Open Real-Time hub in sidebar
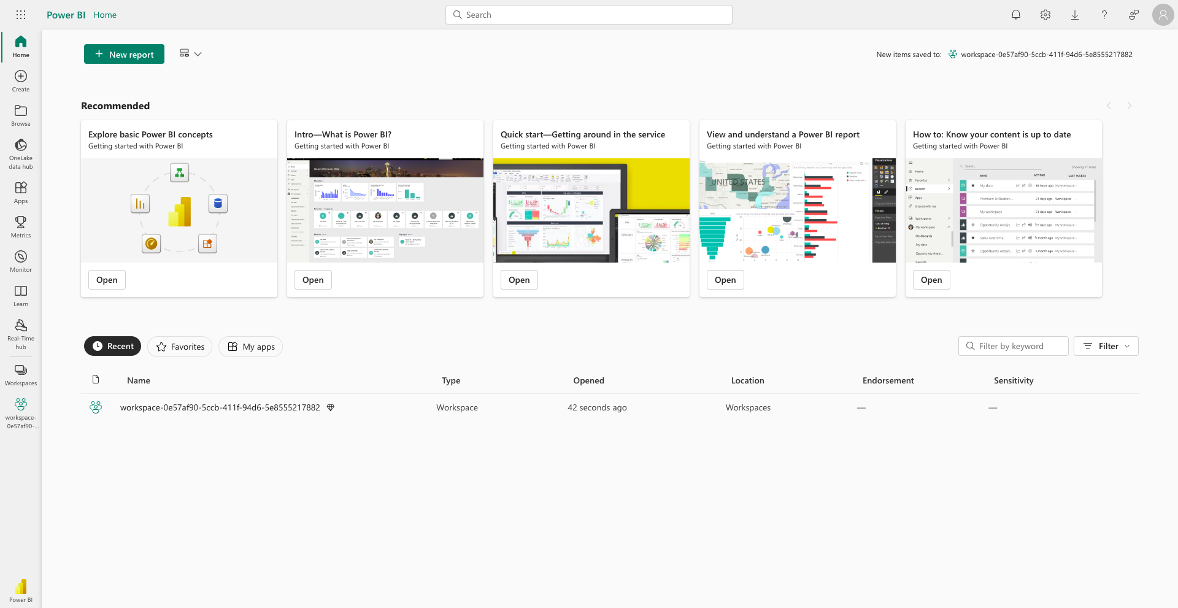Image resolution: width=1178 pixels, height=608 pixels. 21,334
